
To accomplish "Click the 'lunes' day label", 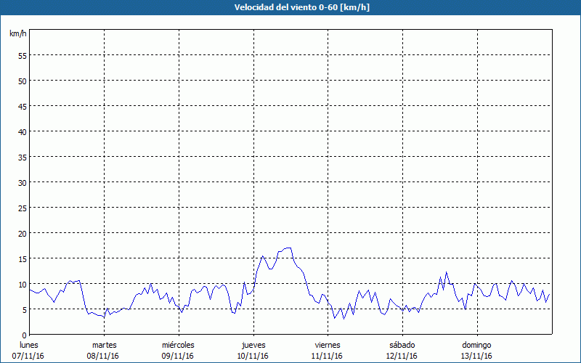I will [28, 344].
